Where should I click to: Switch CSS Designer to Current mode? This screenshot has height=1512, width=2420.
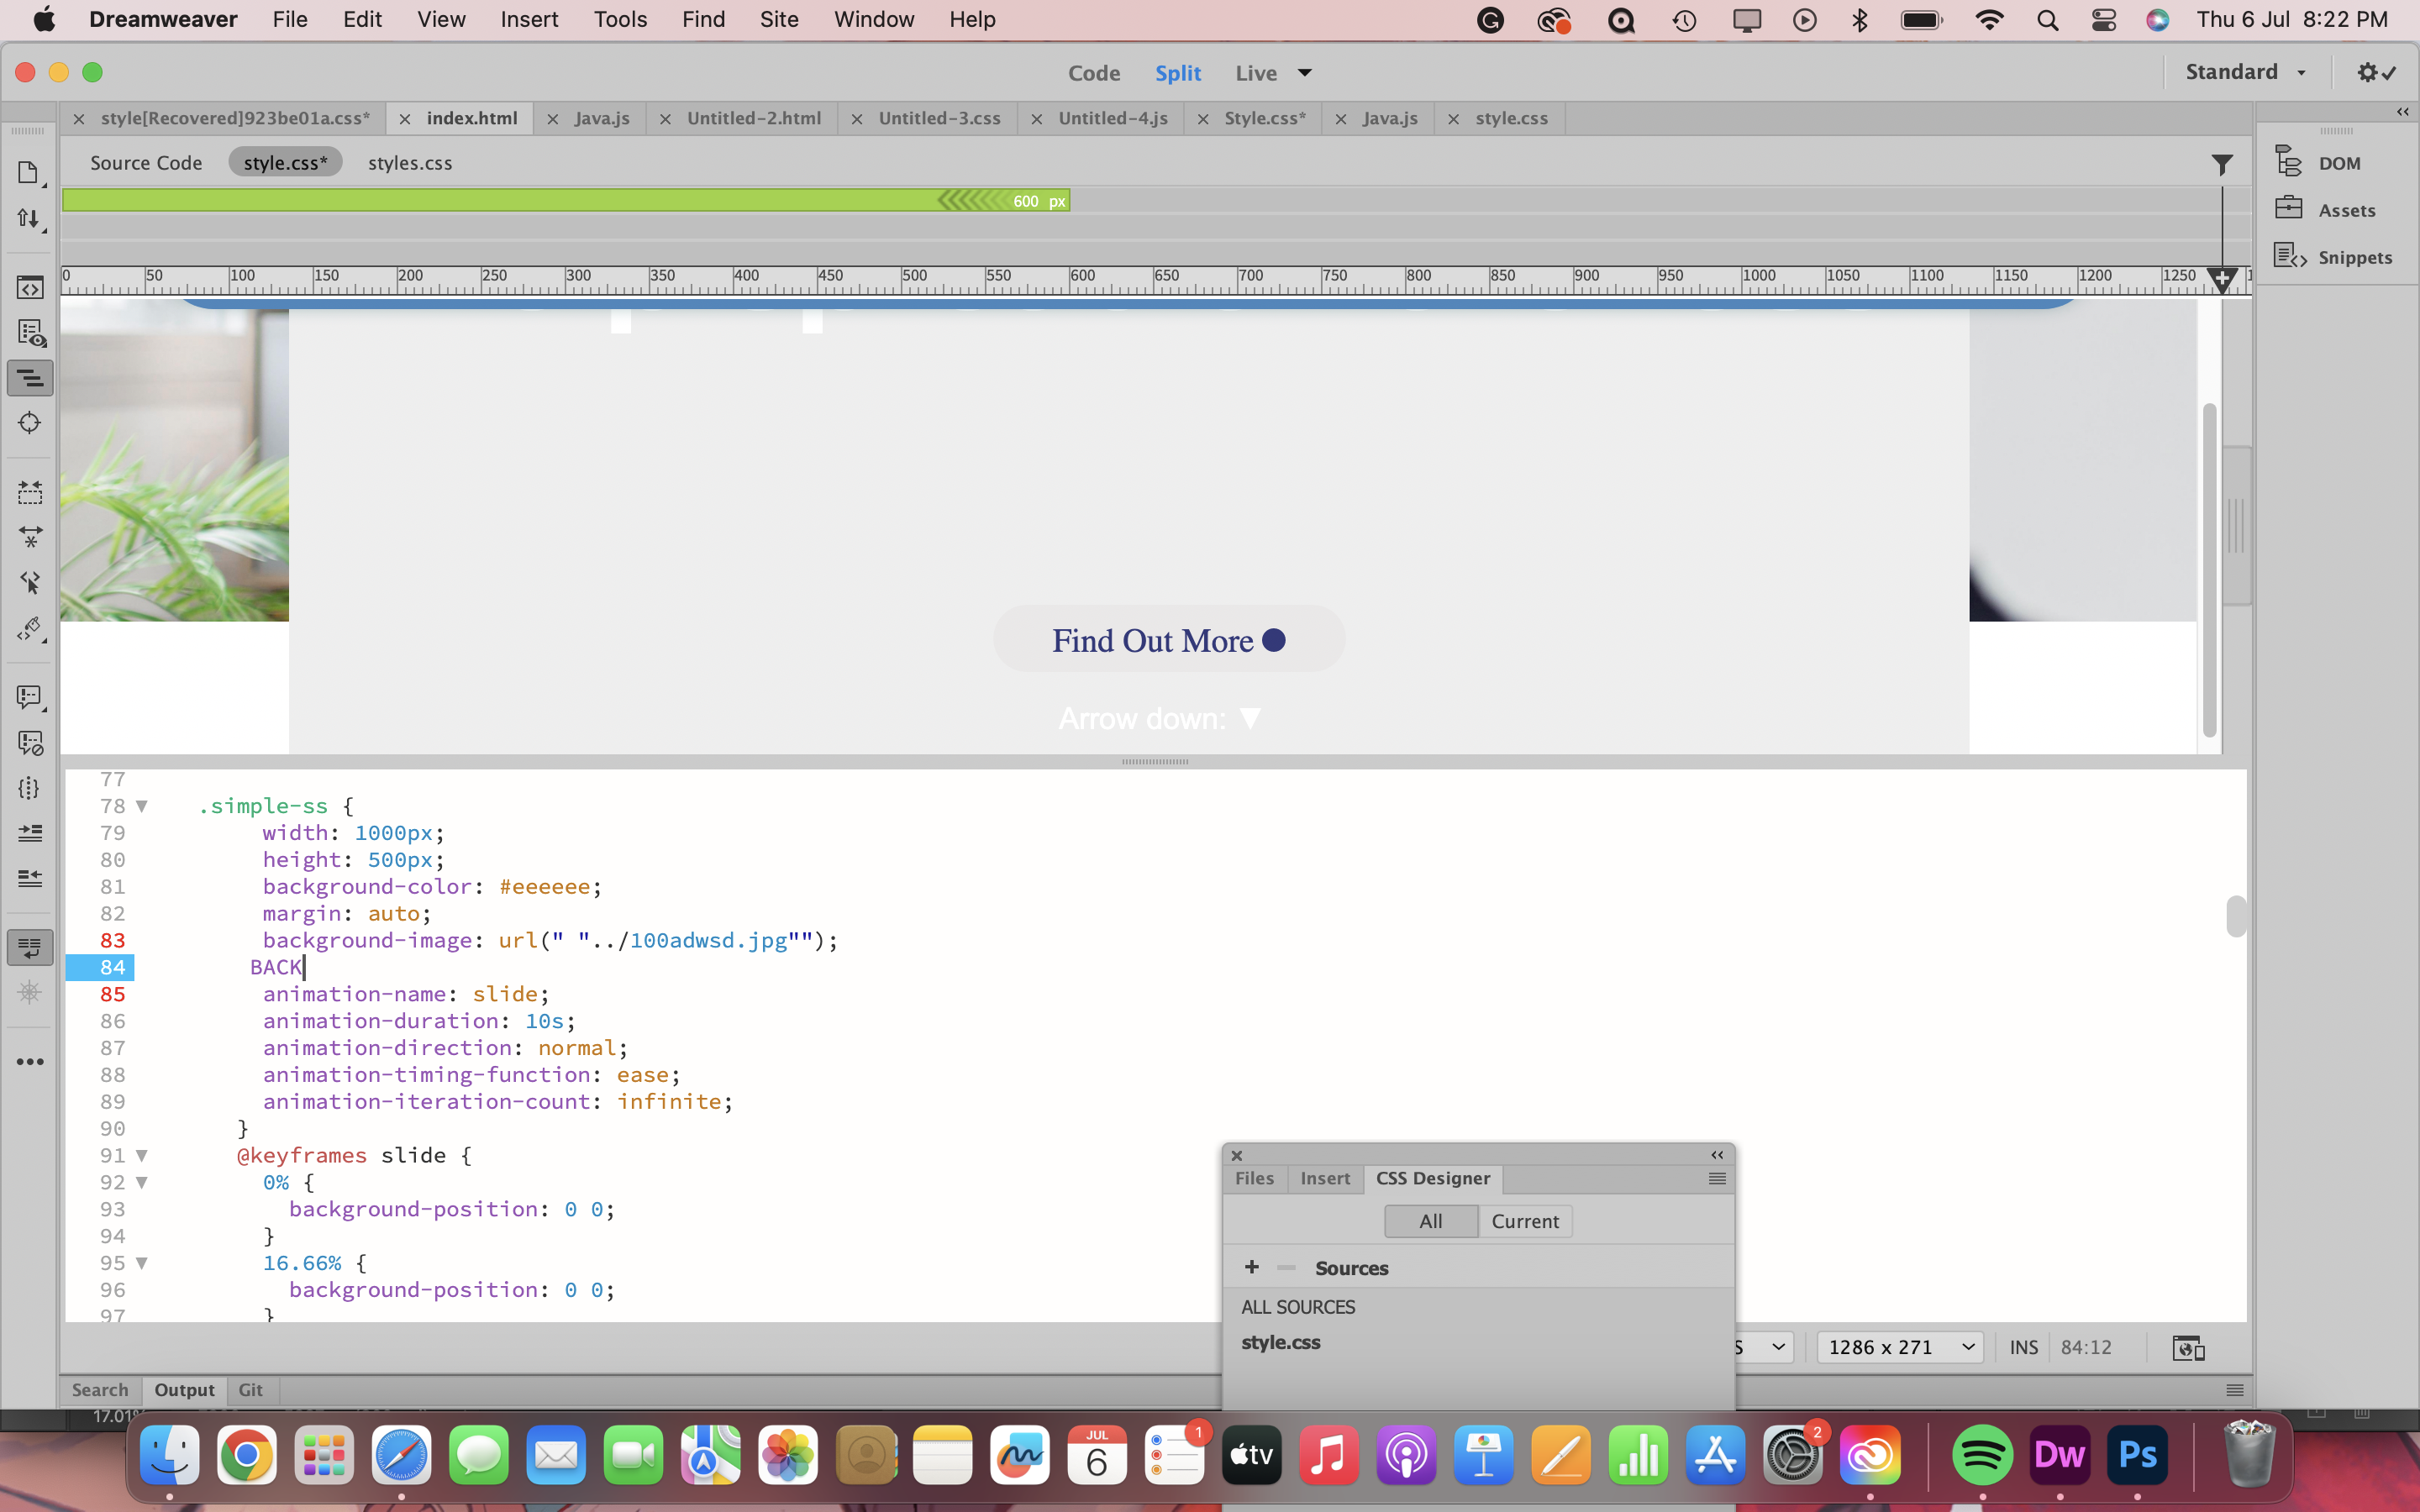1524,1221
